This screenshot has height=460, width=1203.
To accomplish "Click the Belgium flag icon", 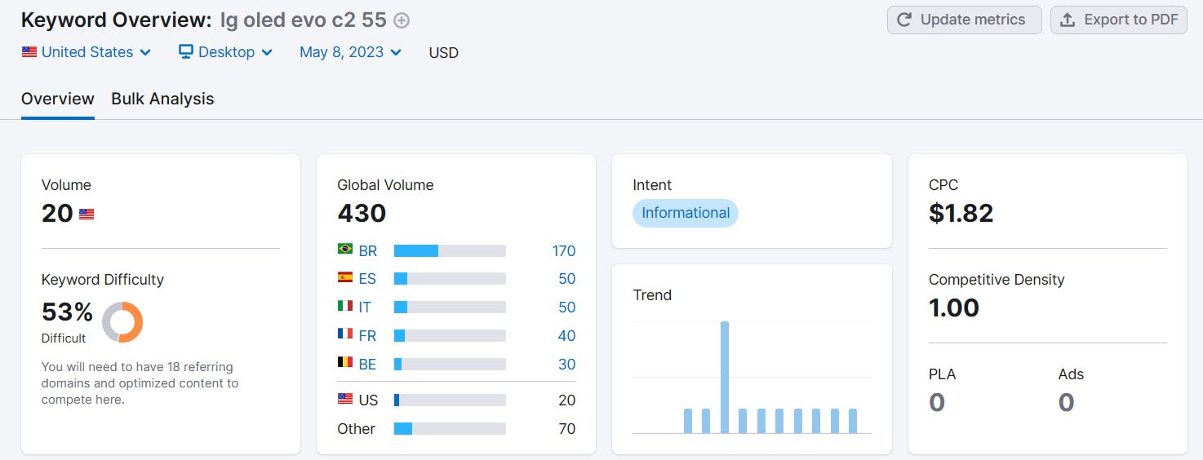I will pos(345,363).
